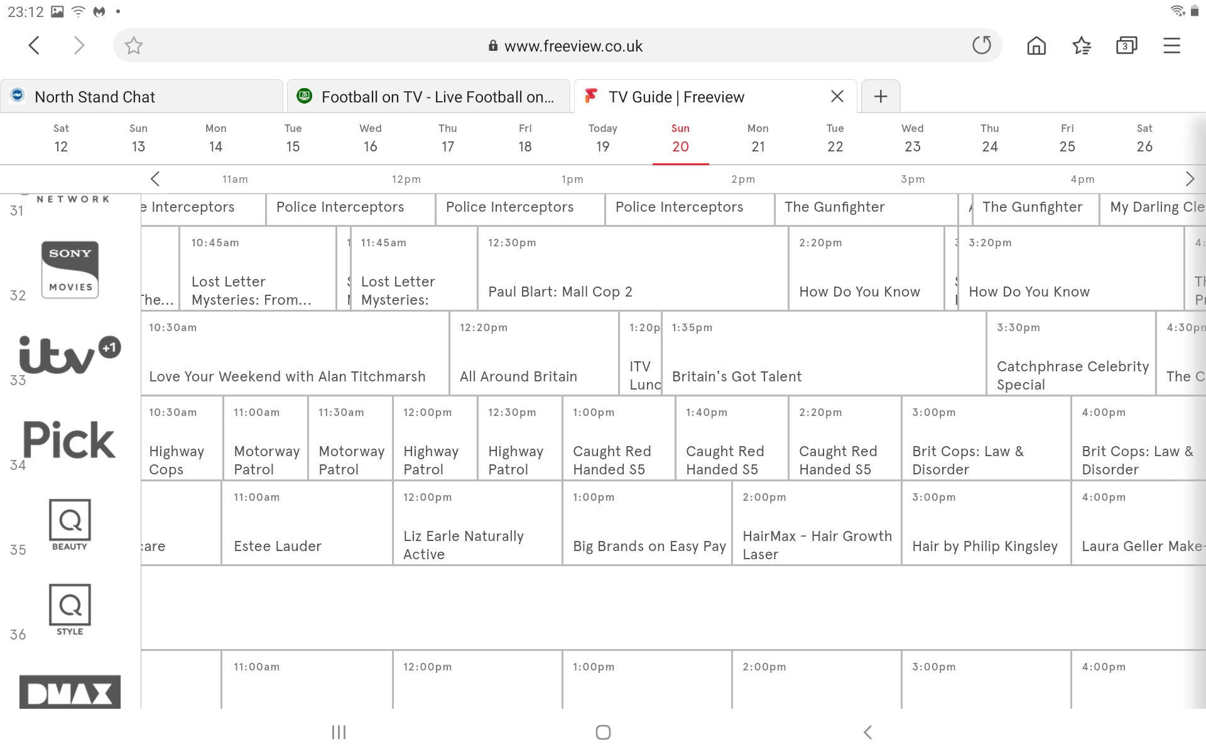Go back with browser back arrow
The height and width of the screenshot is (754, 1206).
point(35,45)
